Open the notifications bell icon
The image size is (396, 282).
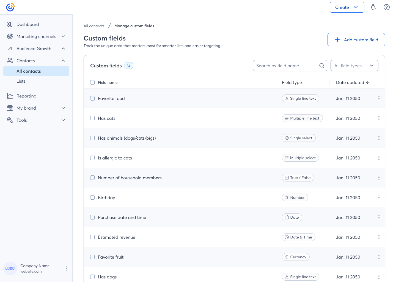[x=373, y=7]
